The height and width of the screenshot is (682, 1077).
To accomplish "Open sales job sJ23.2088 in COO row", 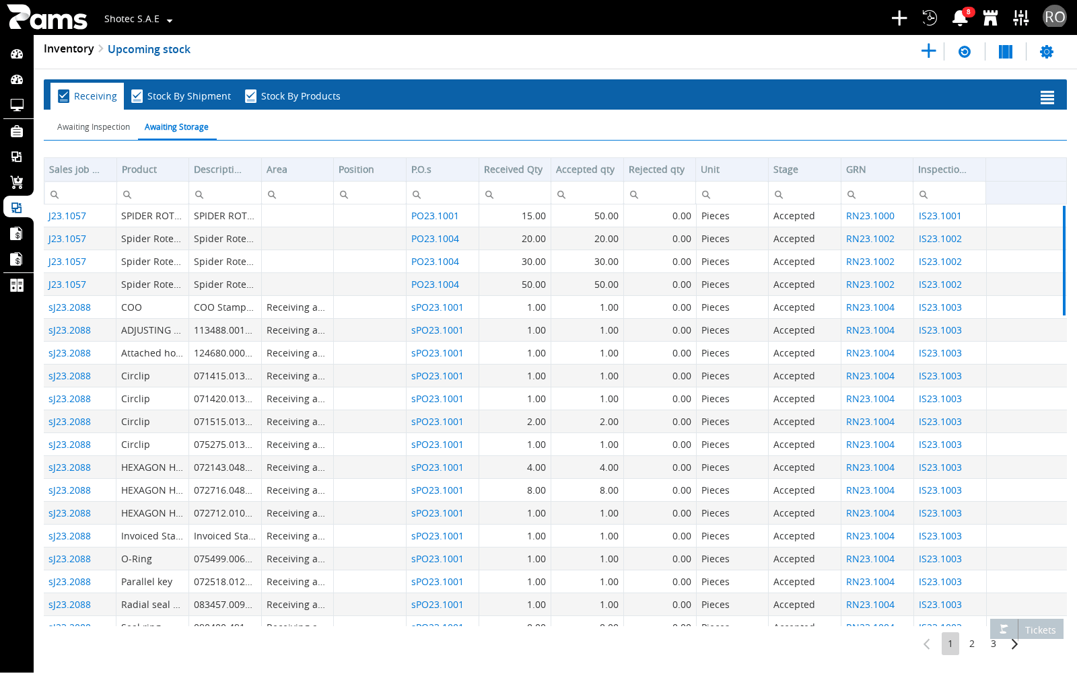I will [x=69, y=307].
